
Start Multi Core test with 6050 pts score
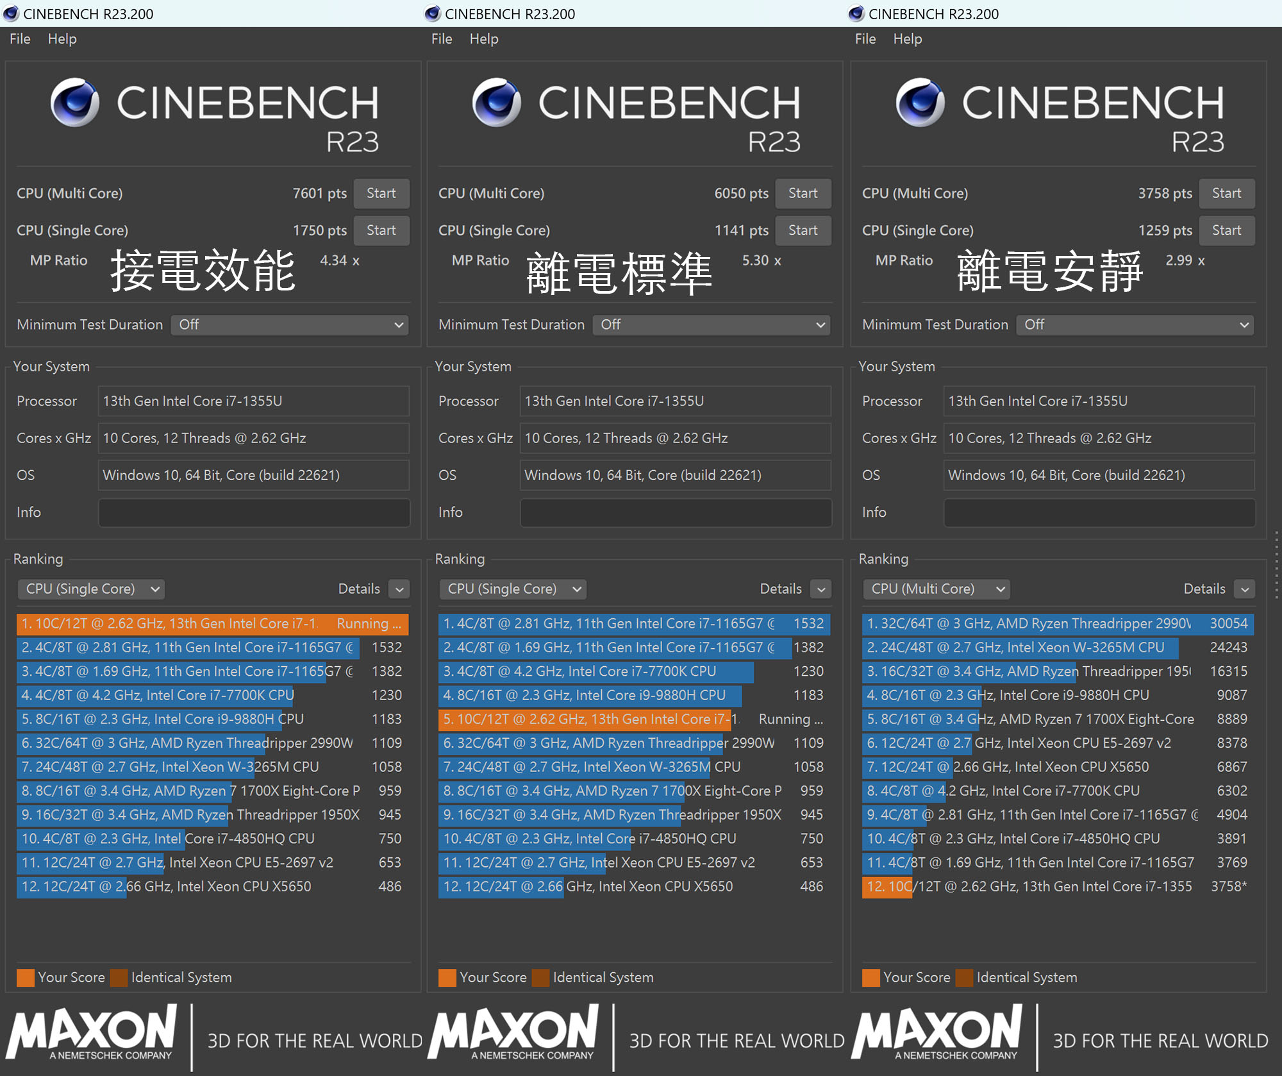(803, 194)
